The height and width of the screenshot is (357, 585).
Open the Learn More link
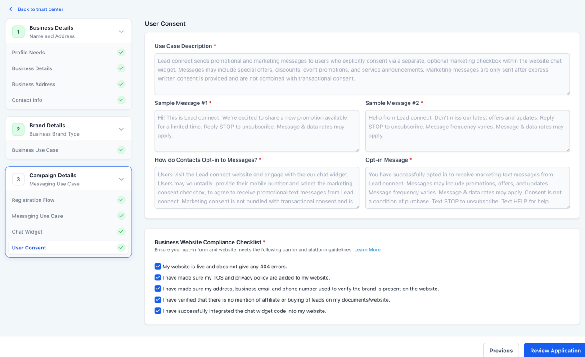[367, 249]
